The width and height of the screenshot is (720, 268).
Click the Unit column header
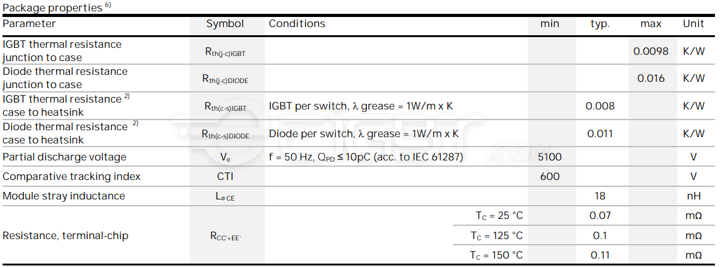[x=694, y=24]
